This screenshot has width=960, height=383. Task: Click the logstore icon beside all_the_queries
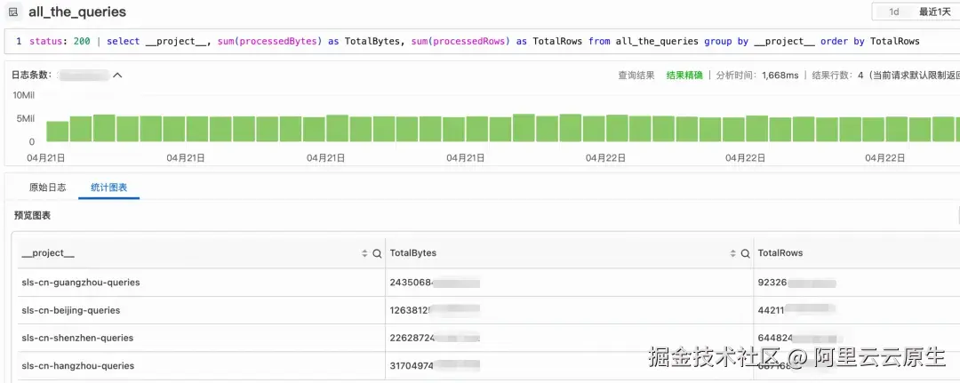pyautogui.click(x=12, y=12)
